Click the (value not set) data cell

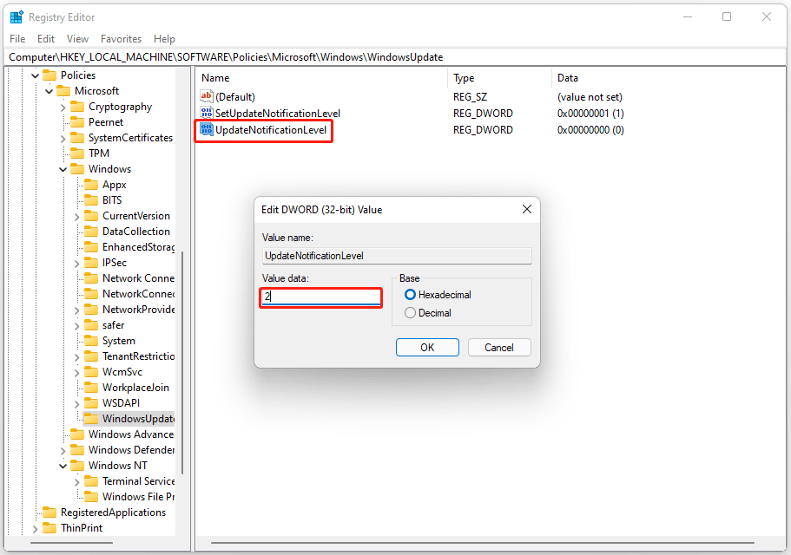[590, 97]
